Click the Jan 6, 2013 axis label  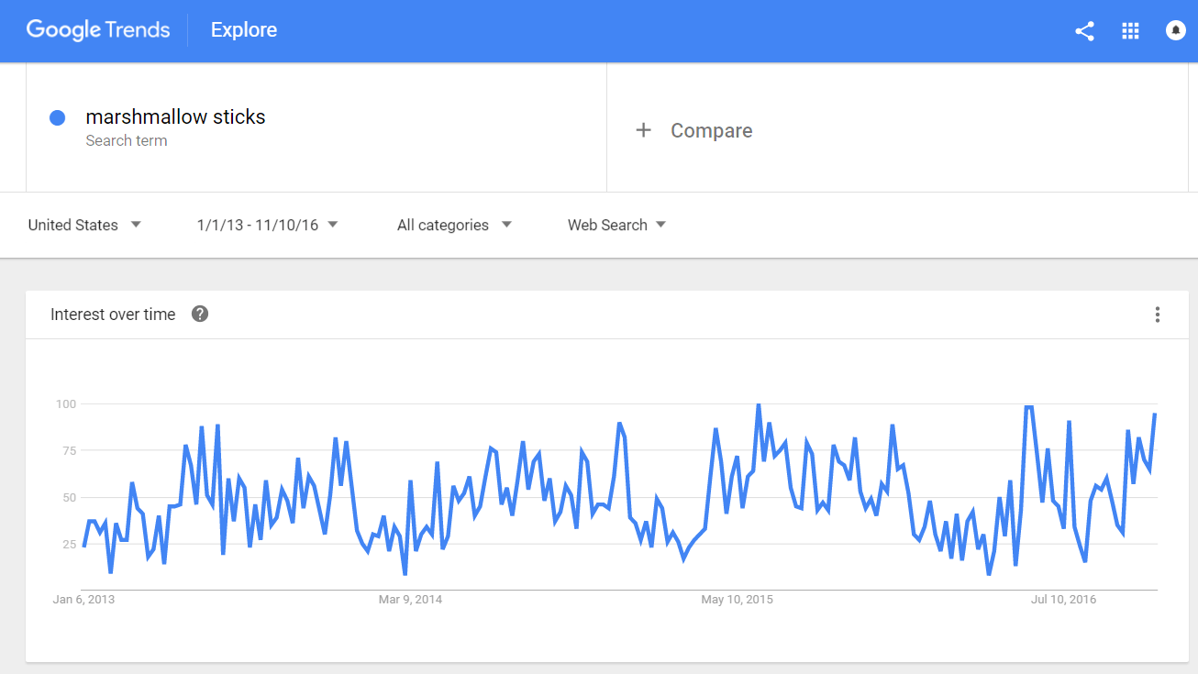83,600
